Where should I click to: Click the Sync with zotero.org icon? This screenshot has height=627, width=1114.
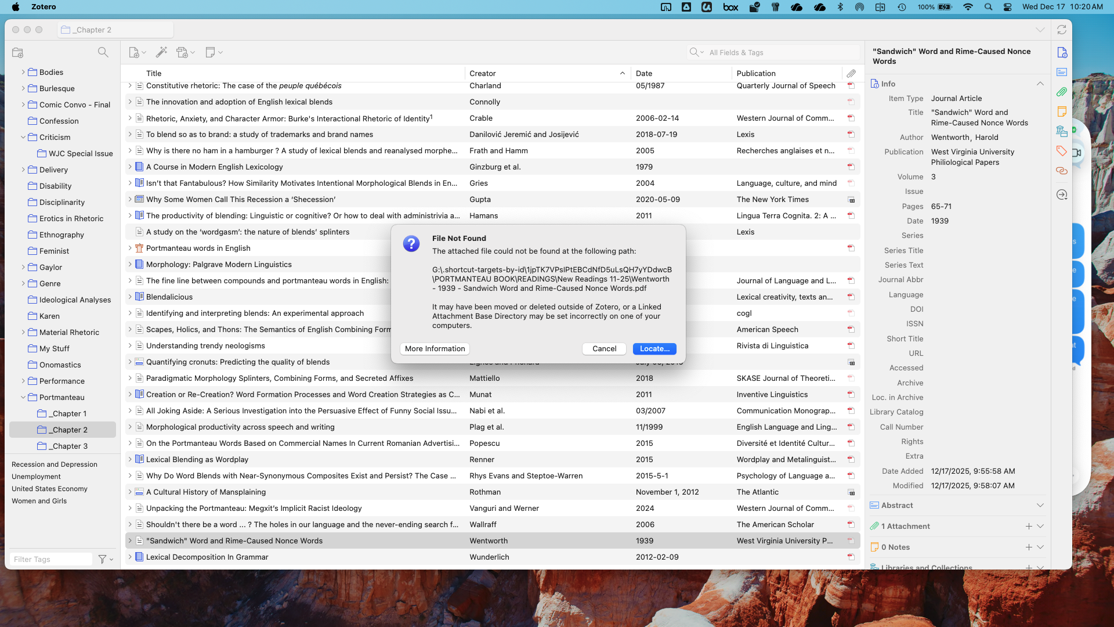click(1061, 30)
